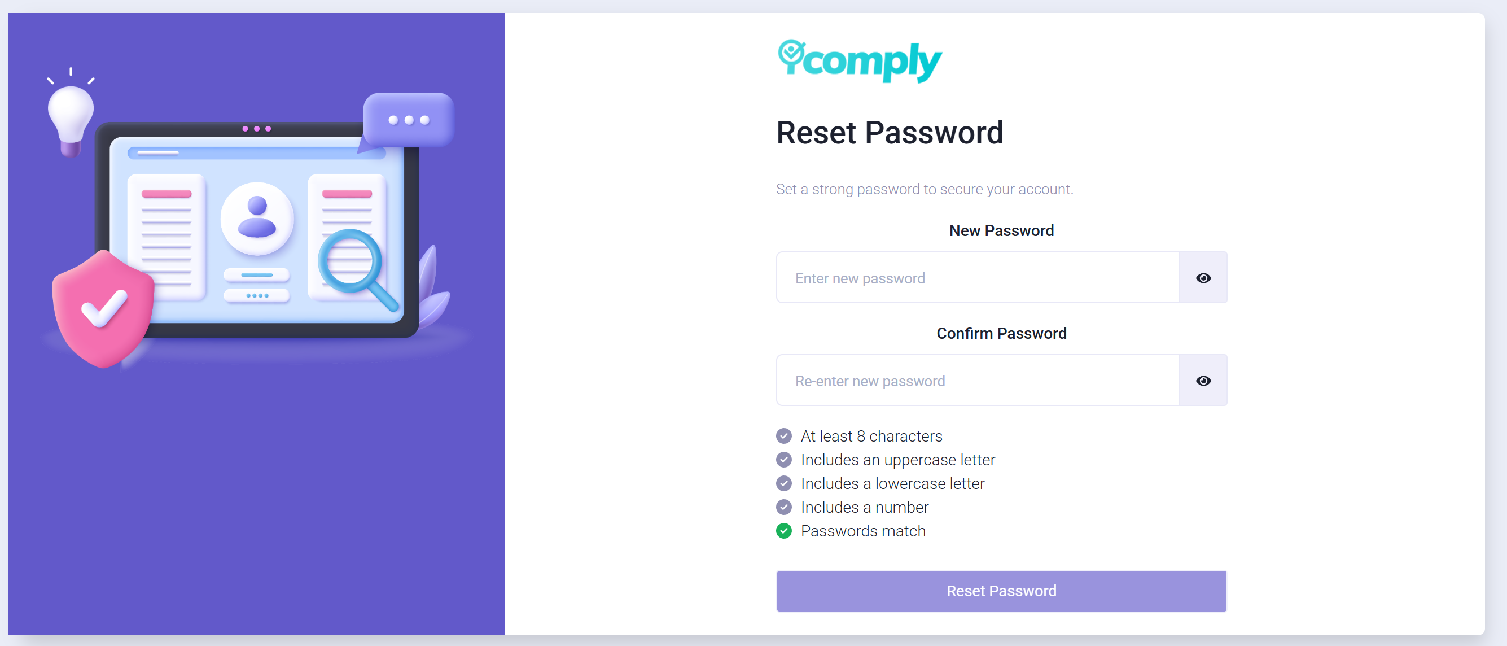
Task: Click the At least 8 characters check icon
Action: (784, 436)
